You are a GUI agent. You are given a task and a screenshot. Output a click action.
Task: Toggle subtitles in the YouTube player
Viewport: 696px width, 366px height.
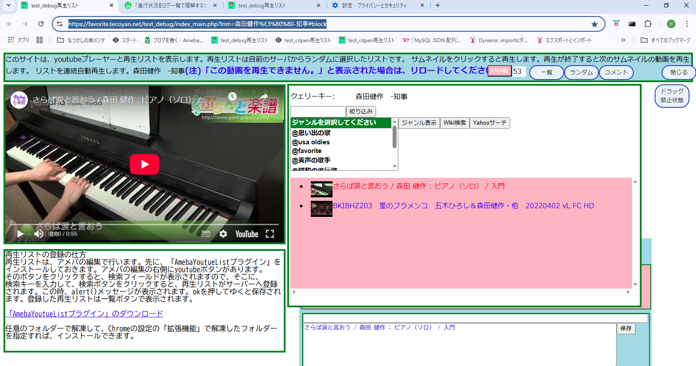(206, 234)
